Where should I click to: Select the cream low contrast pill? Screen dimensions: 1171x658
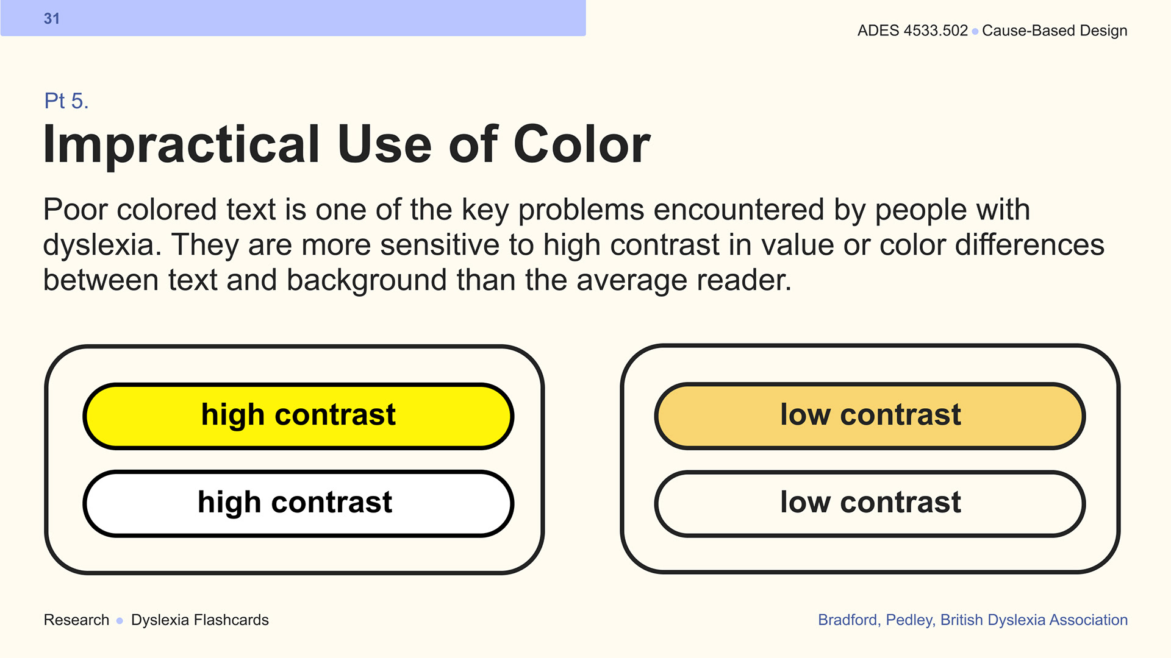[870, 503]
